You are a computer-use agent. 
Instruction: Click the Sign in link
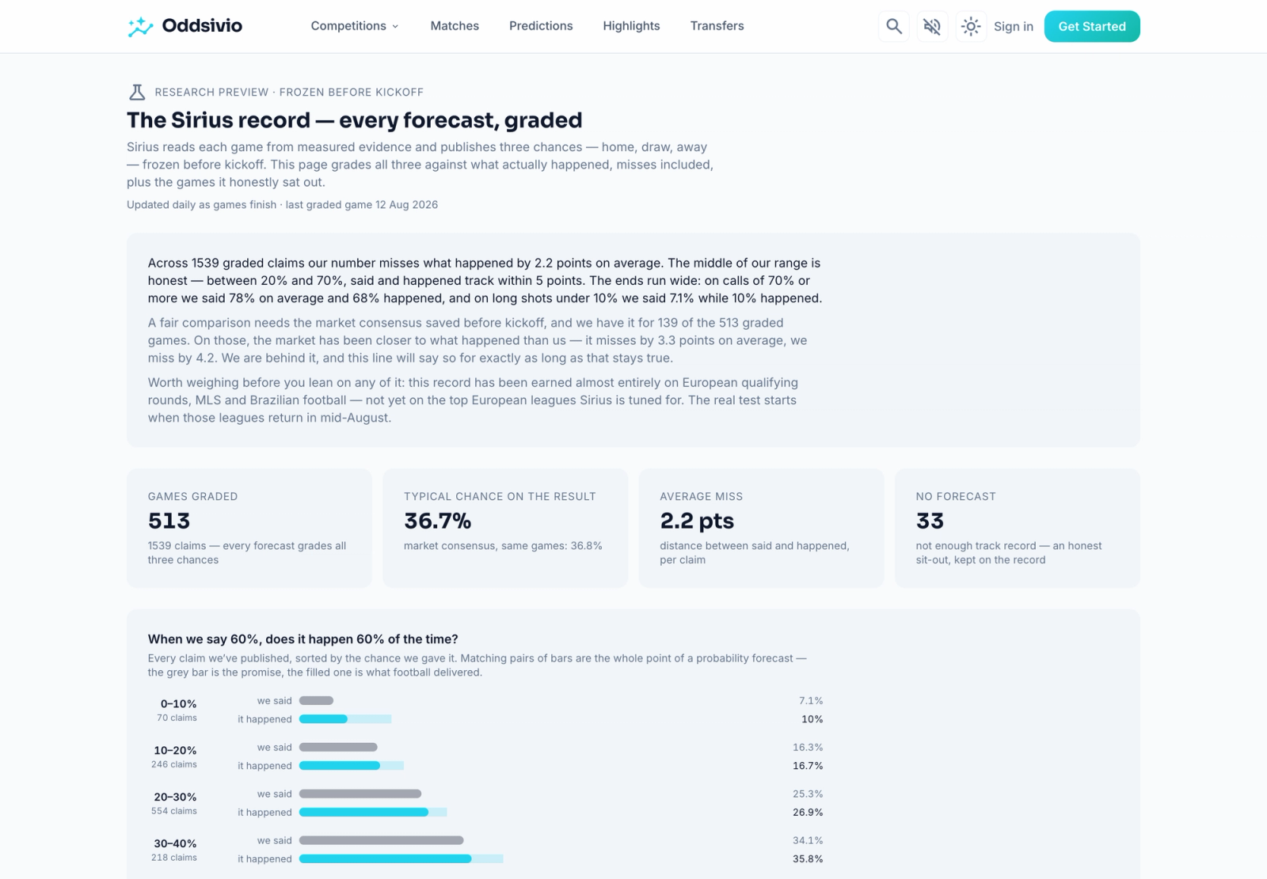[1014, 26]
